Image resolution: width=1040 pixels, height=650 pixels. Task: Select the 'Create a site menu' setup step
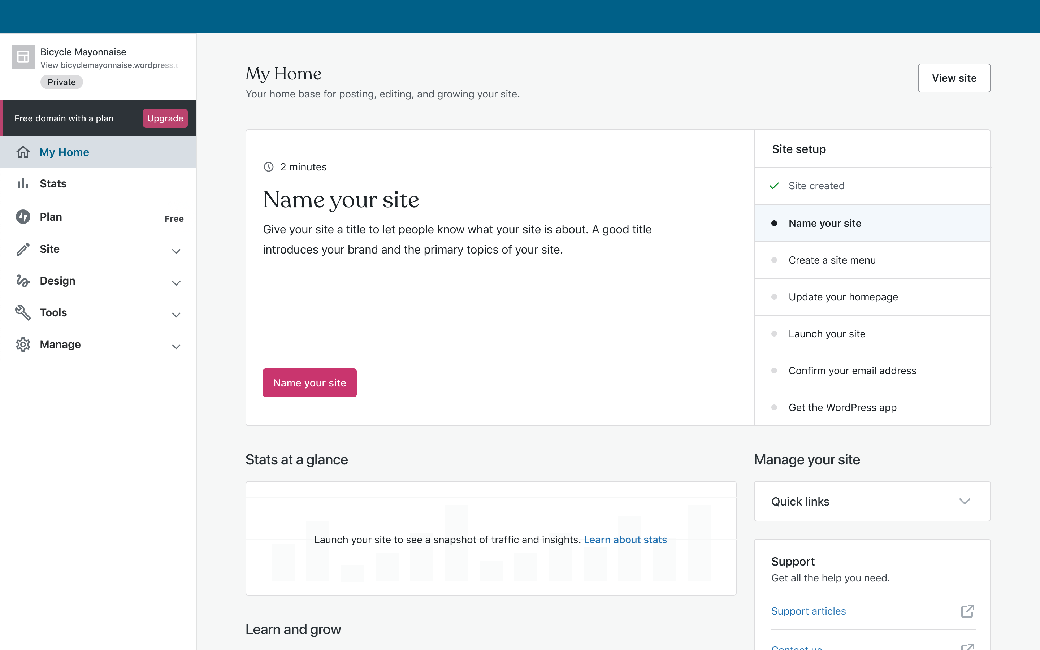coord(832,260)
